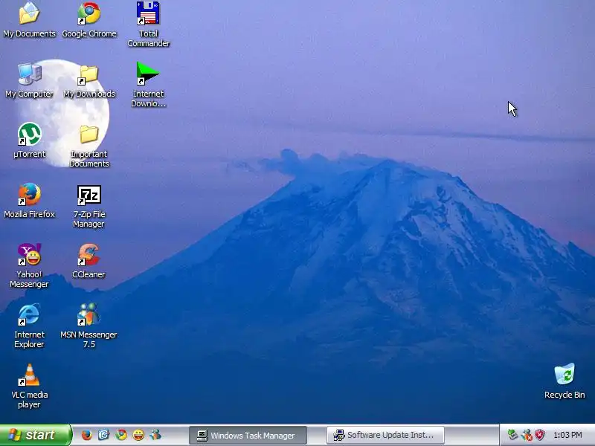The image size is (595, 446).
Task: Click the second, blue Quick Launch icon
Action: tap(103, 435)
